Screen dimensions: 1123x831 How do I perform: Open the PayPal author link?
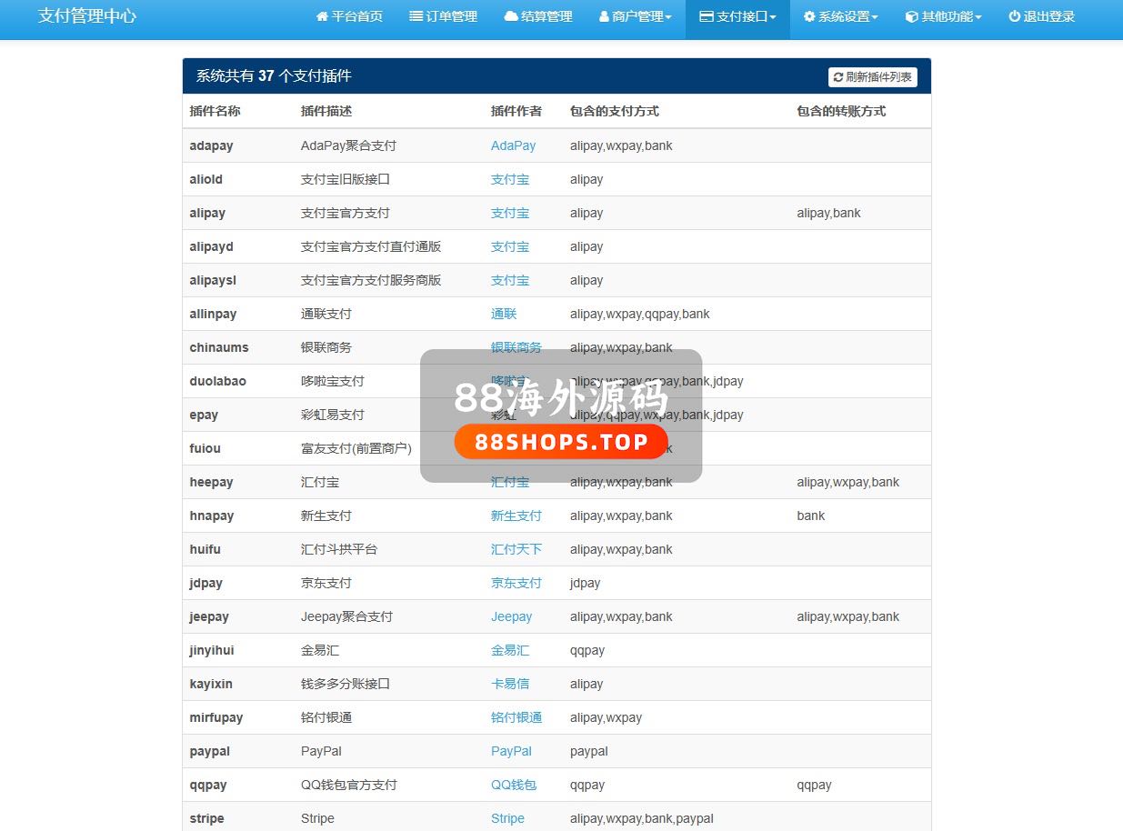click(511, 751)
